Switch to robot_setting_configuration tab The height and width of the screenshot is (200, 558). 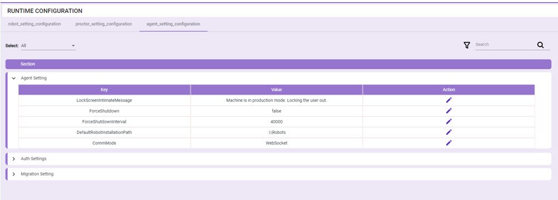[34, 24]
